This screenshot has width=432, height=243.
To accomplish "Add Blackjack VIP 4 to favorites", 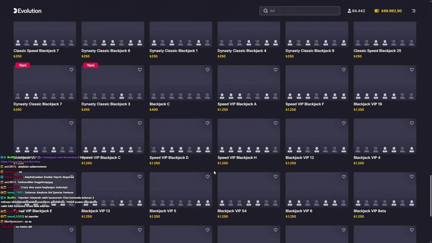I will pyautogui.click(x=412, y=123).
